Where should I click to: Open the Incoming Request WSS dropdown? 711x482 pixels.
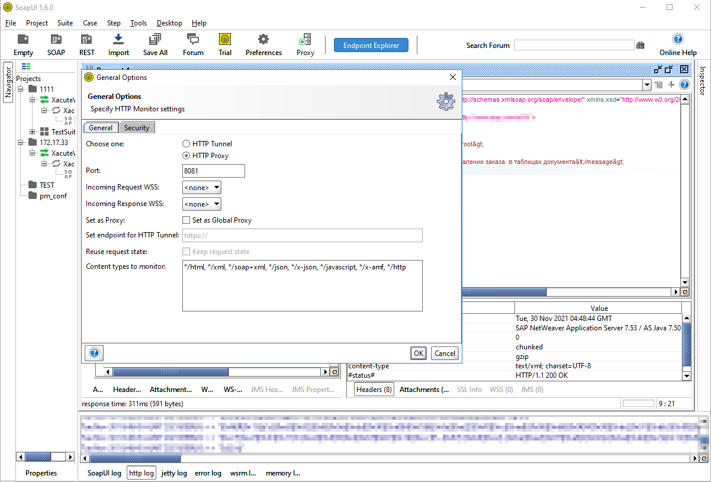(x=202, y=188)
